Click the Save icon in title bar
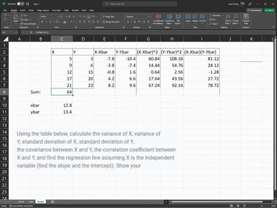 [28, 4]
